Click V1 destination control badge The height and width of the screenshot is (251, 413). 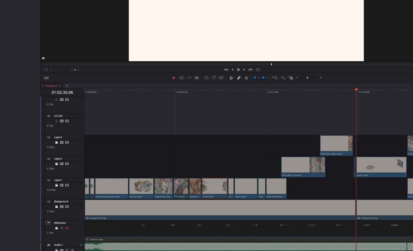pyautogui.click(x=49, y=222)
